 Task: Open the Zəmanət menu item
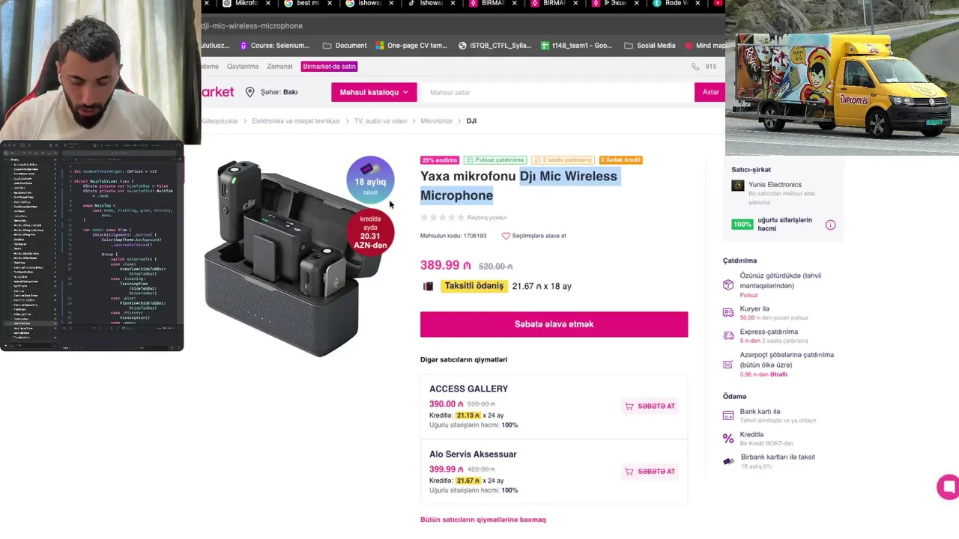click(x=279, y=67)
